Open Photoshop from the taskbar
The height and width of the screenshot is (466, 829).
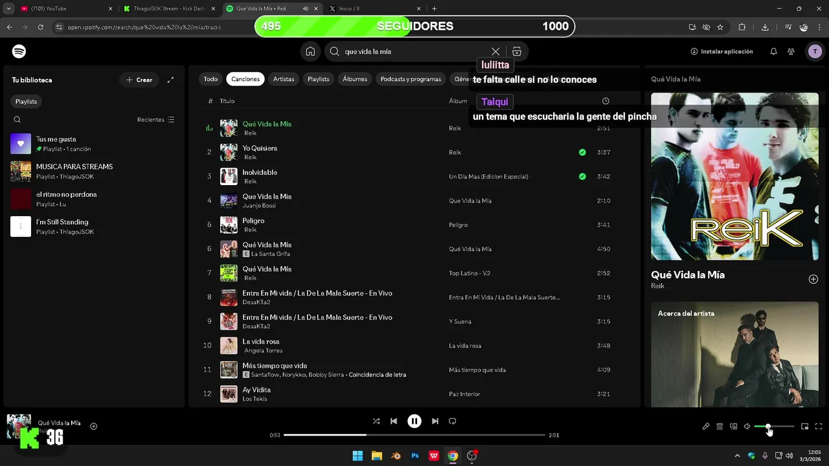(x=415, y=456)
